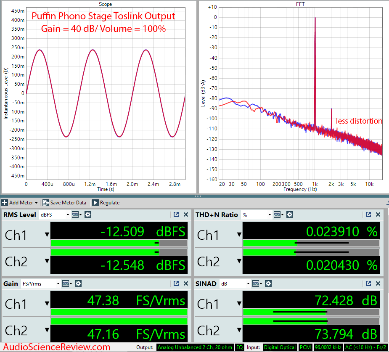The image size is (389, 352).
Task: Click the Add Meter plus icon
Action: [x=5, y=203]
